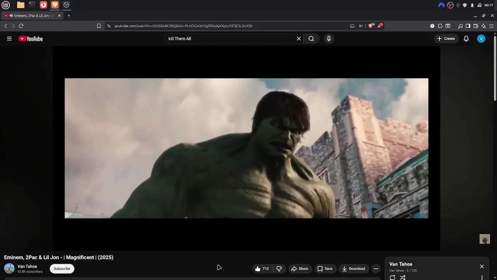Click the OBS recording tray icon
Screen dimensions: 497x280
point(450,5)
